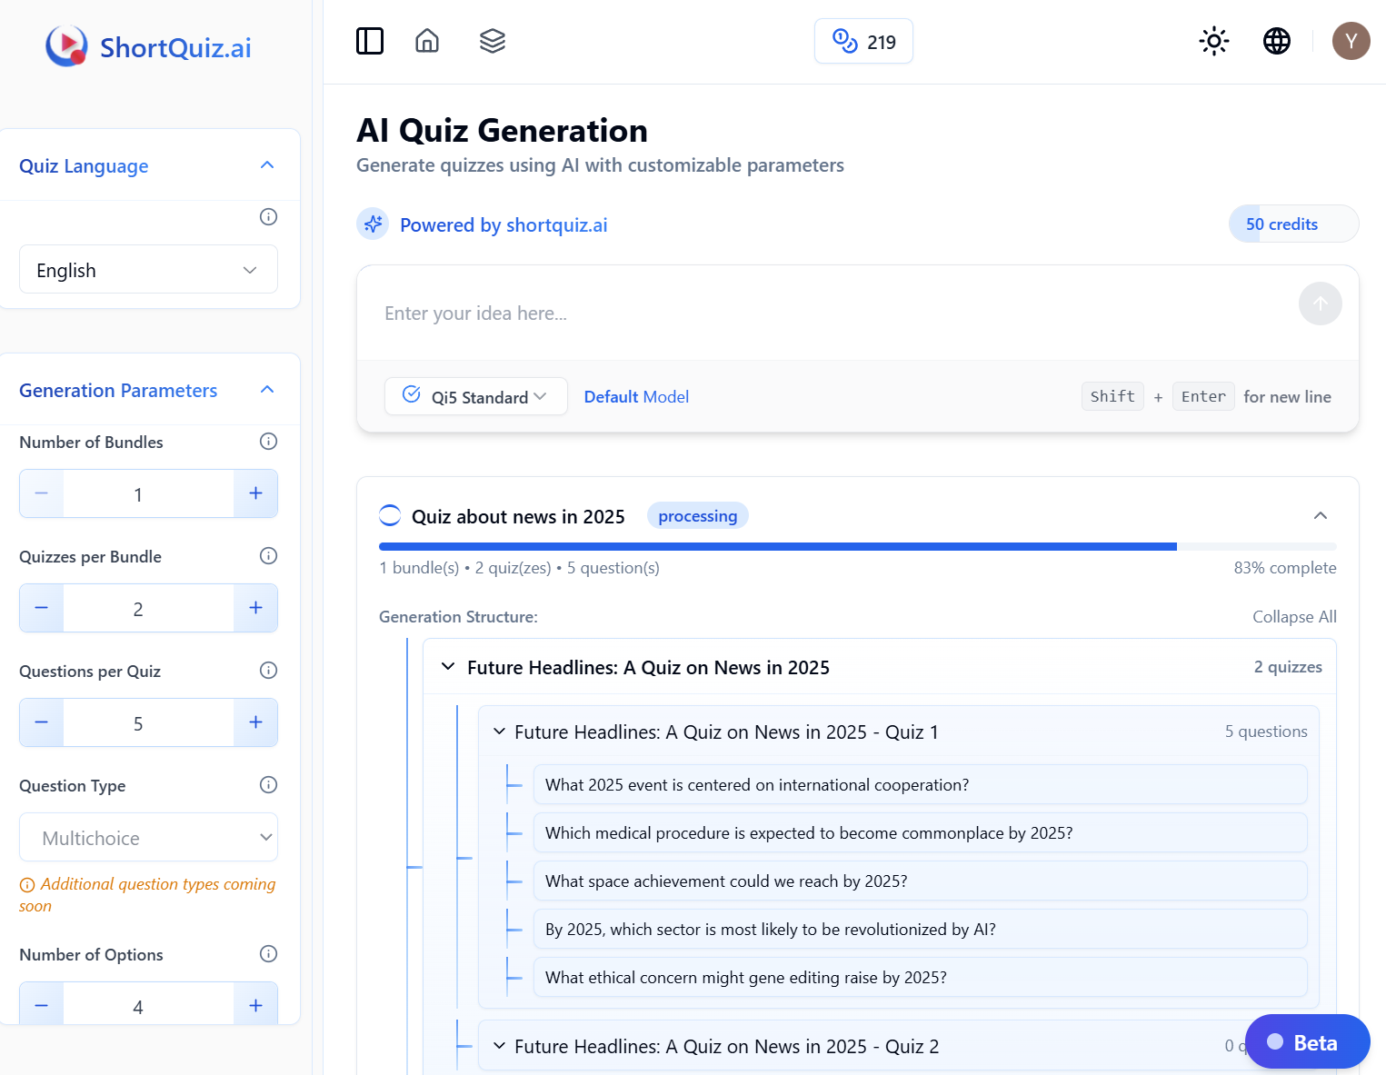Open the English language dropdown
Image resolution: width=1386 pixels, height=1075 pixels.
[x=148, y=270]
